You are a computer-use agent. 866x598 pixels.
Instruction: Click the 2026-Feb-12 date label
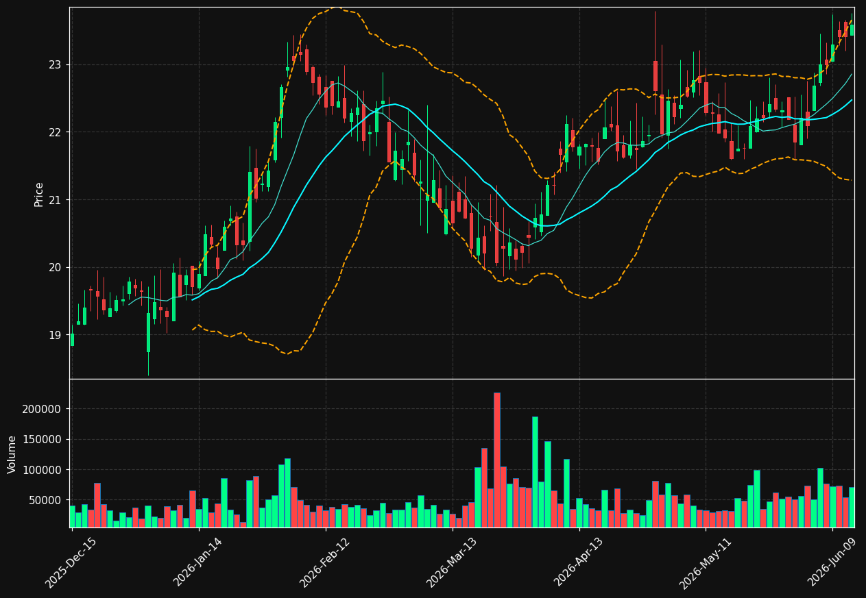point(324,562)
